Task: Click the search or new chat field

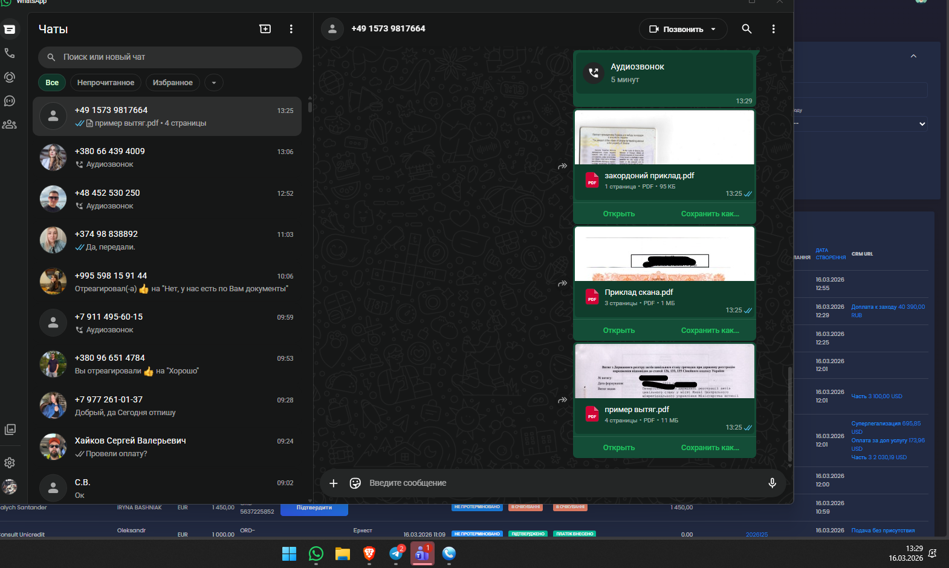Action: point(170,57)
